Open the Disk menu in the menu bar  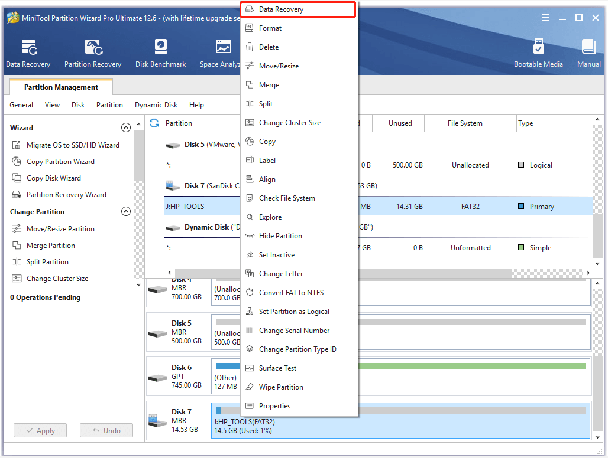(x=78, y=105)
